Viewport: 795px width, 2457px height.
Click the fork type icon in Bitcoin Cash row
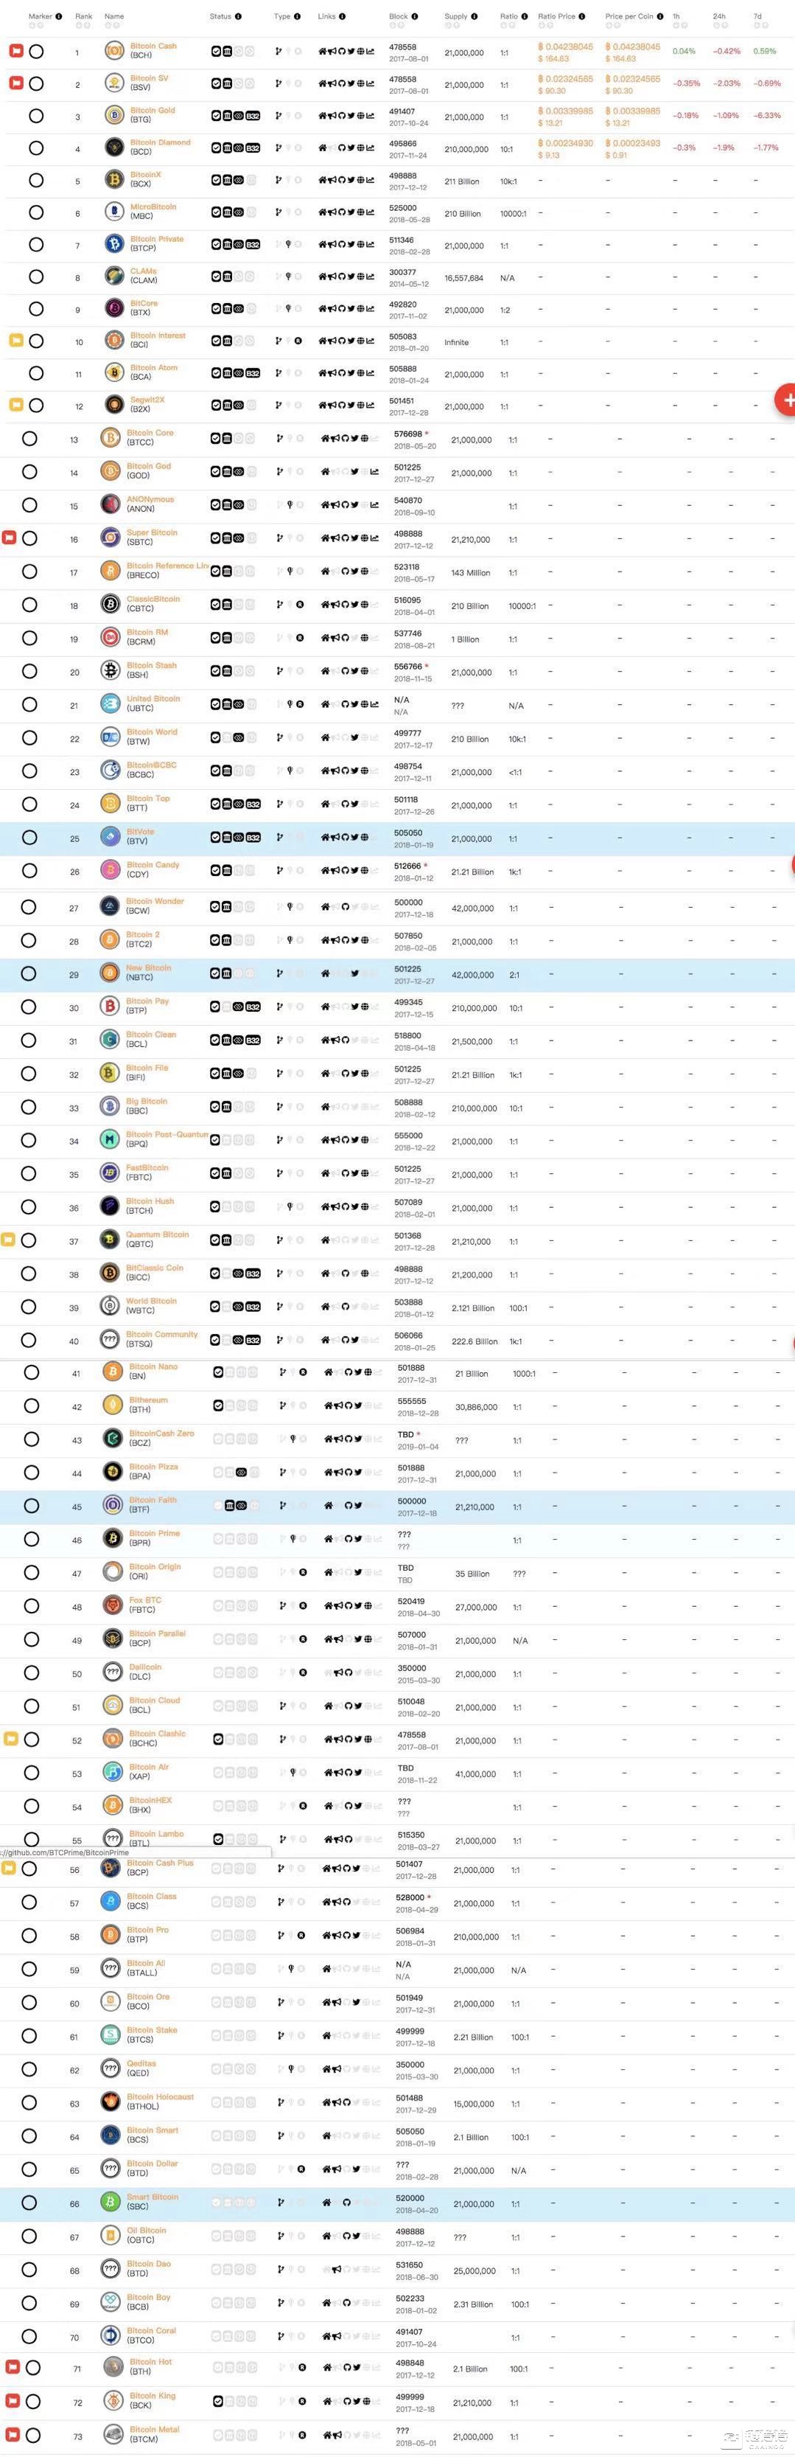click(279, 52)
